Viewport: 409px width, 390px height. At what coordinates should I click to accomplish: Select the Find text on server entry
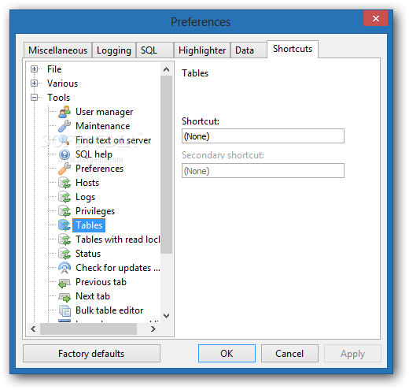click(113, 140)
